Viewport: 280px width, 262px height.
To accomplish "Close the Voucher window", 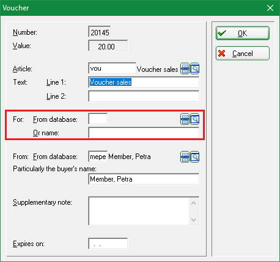I will click(270, 8).
